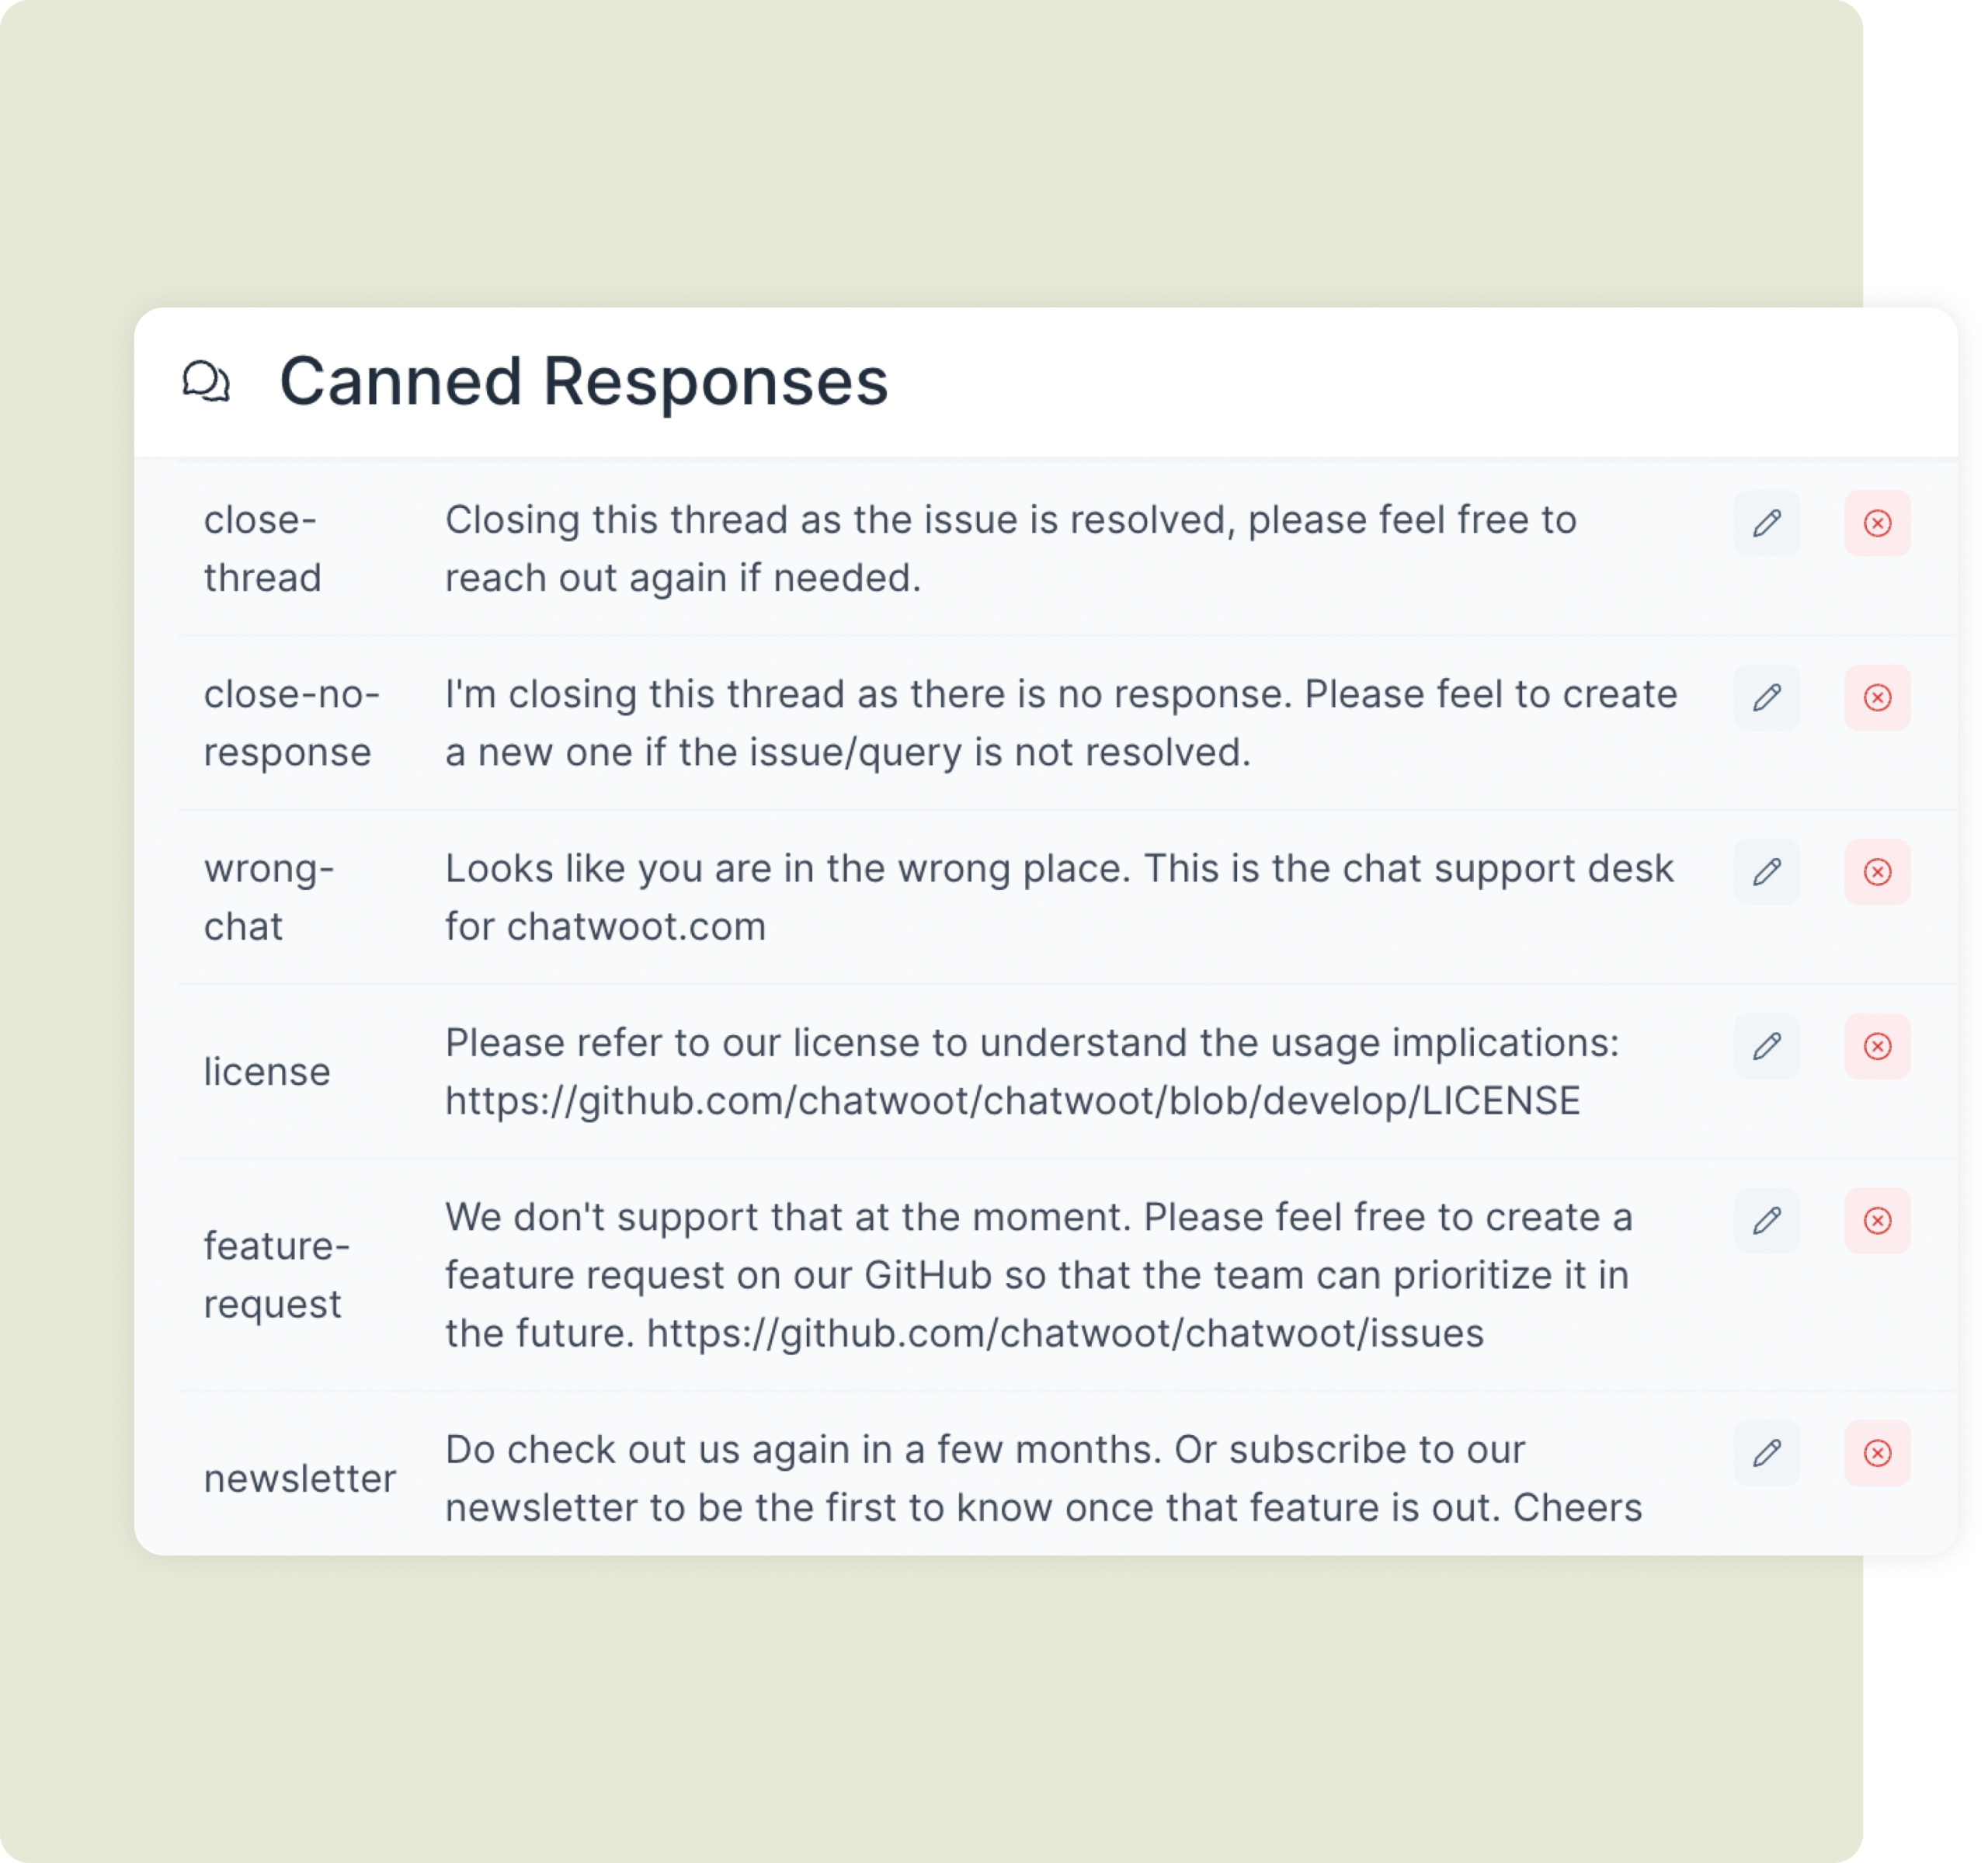Edit the wrong-chat canned response

click(x=1768, y=872)
